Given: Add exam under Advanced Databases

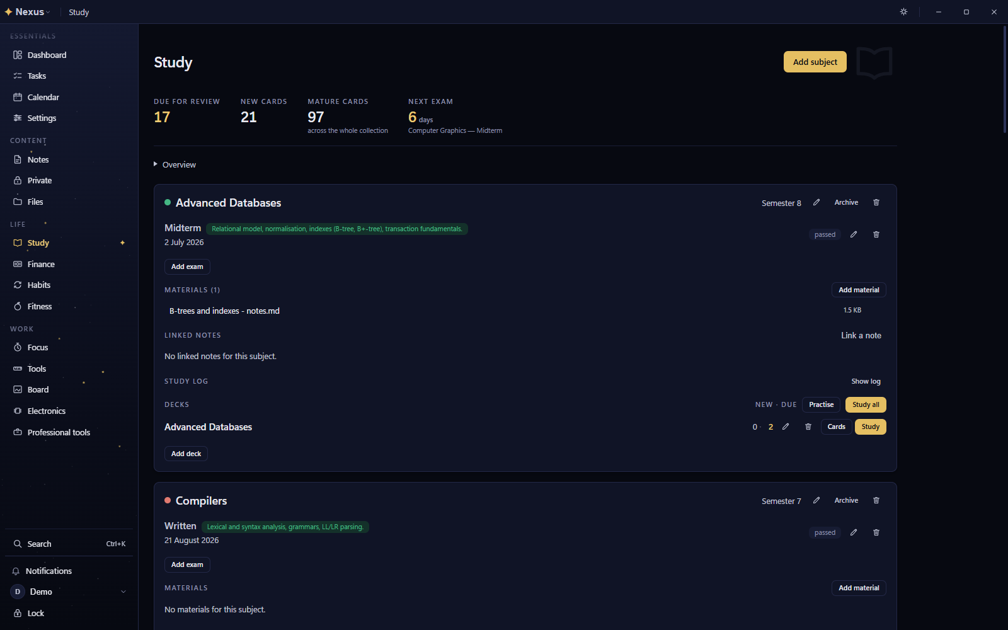Looking at the screenshot, I should 187,266.
